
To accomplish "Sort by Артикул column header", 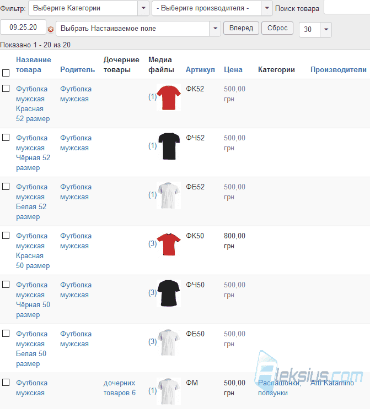I will [200, 70].
